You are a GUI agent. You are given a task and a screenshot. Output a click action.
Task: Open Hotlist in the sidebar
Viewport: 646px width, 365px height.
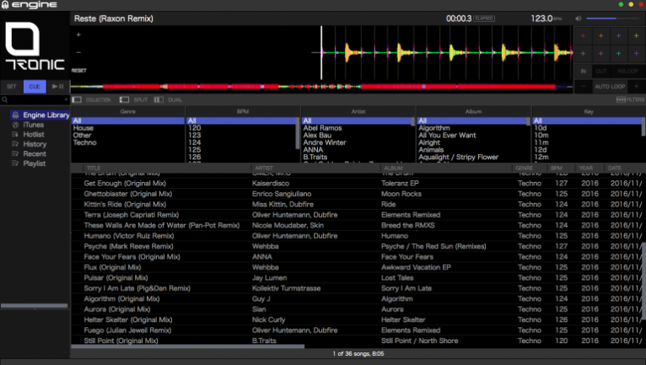34,134
